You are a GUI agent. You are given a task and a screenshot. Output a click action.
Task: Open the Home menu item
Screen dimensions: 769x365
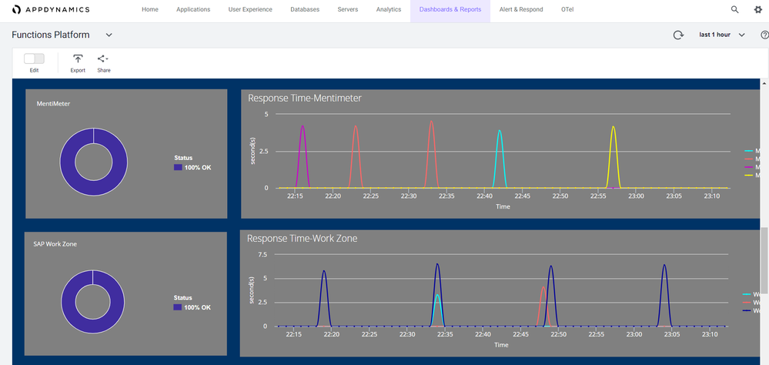pyautogui.click(x=150, y=9)
